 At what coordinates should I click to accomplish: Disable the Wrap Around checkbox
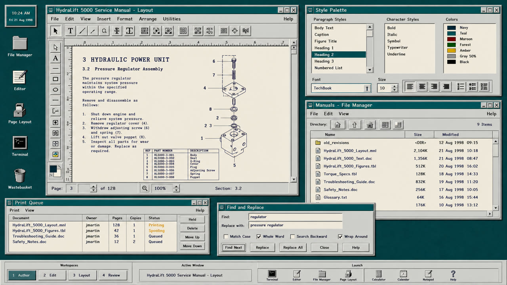click(340, 237)
